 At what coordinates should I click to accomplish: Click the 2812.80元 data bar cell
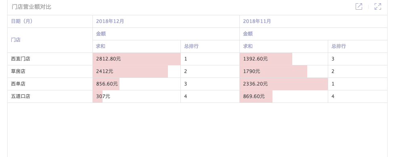click(137, 59)
